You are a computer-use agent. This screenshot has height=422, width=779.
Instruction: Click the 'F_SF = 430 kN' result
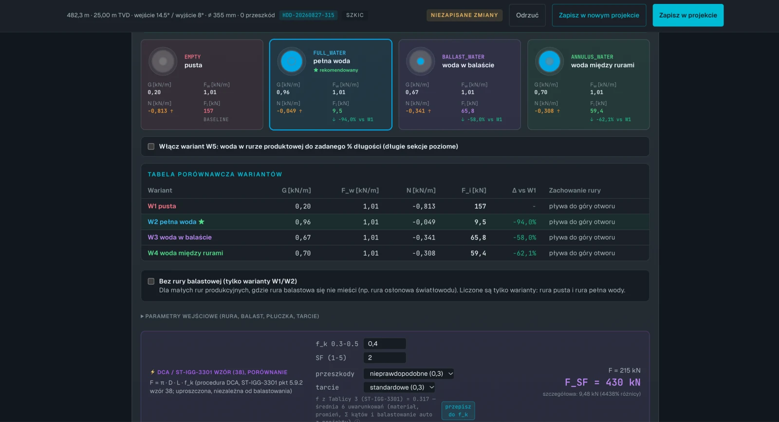click(603, 383)
